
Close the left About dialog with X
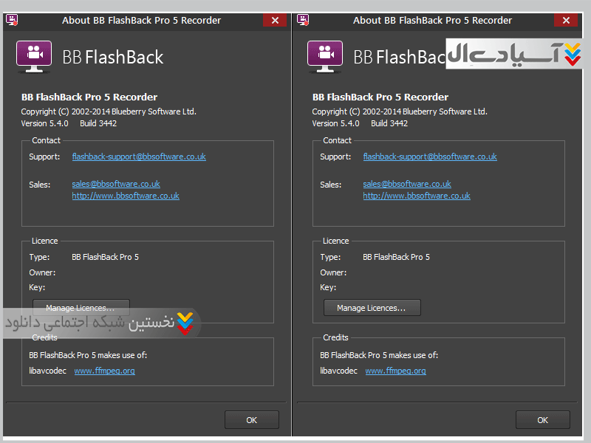click(275, 21)
